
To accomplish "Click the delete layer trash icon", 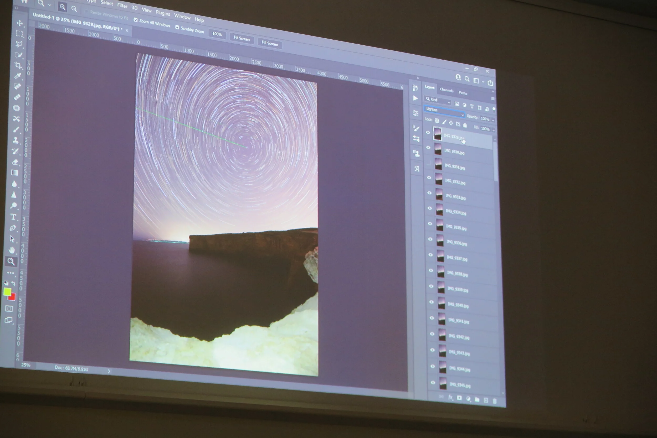I will pos(495,401).
